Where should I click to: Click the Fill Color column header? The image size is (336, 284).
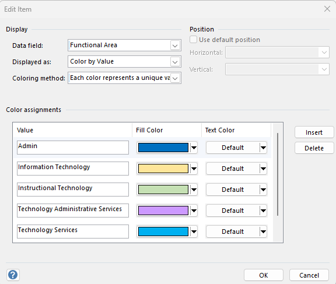[167, 130]
